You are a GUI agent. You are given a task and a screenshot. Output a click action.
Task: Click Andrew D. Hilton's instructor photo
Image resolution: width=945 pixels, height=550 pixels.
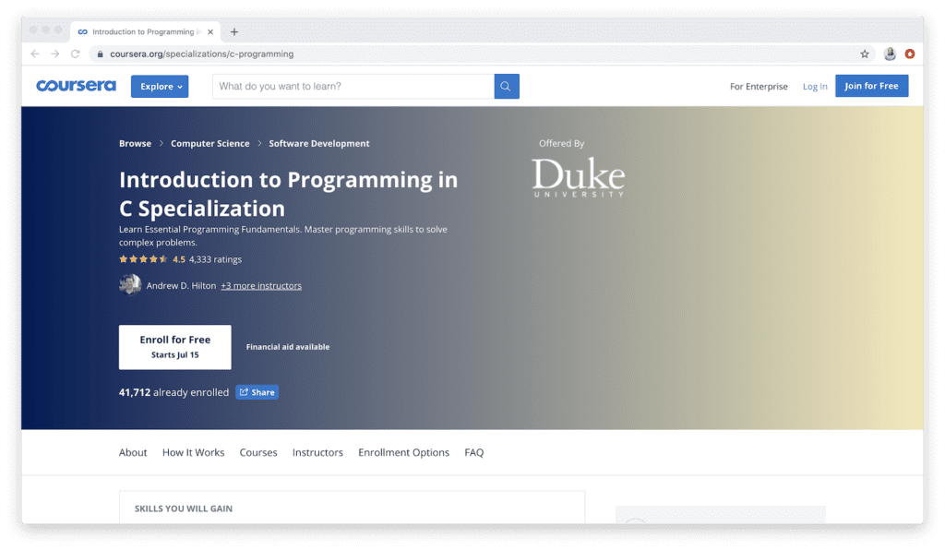[129, 285]
